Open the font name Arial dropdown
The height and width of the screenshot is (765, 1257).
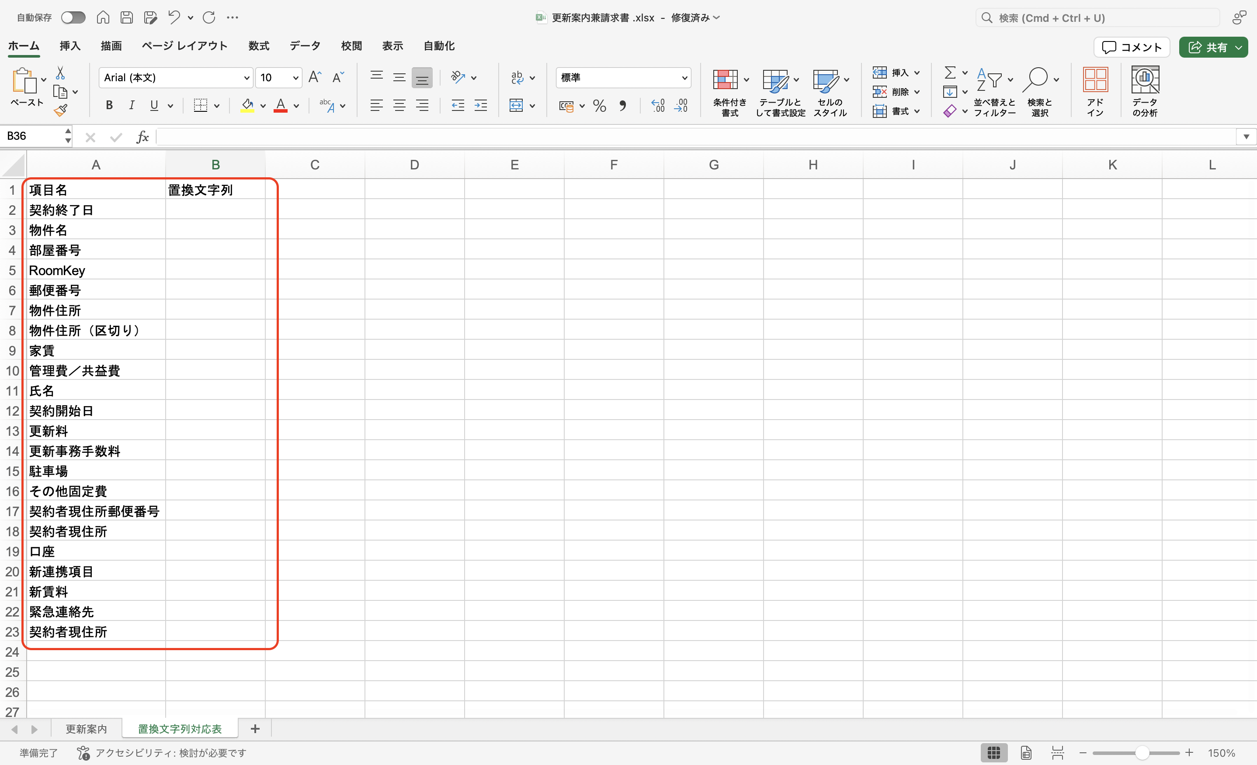(247, 78)
